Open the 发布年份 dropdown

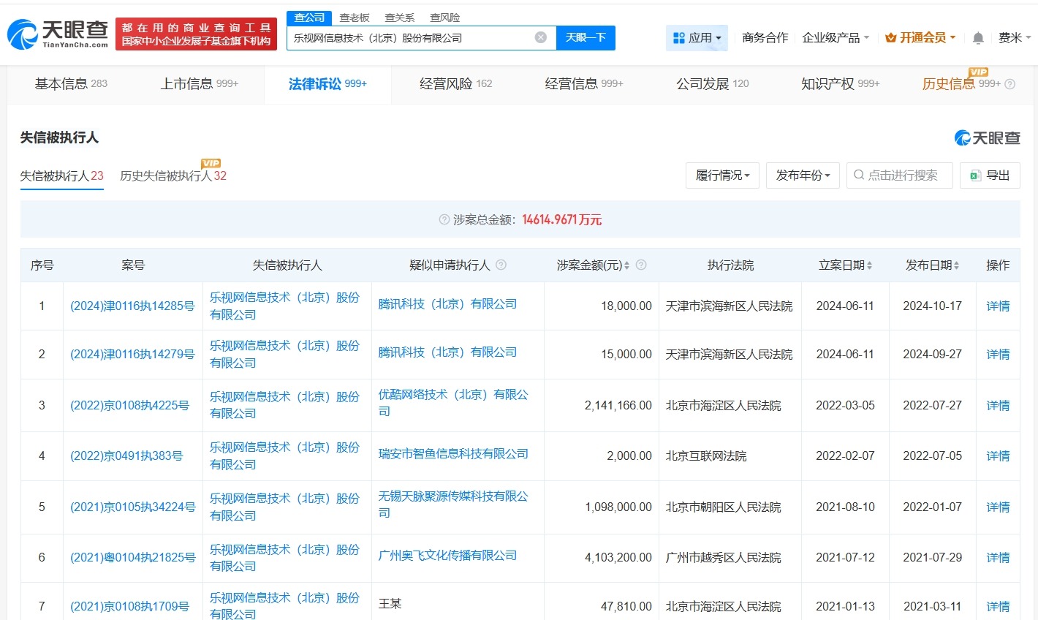point(803,175)
